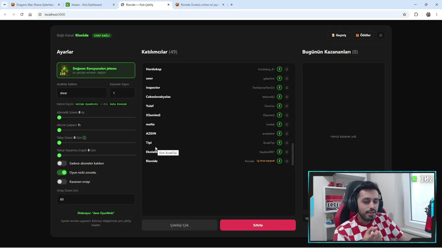This screenshot has height=248, width=442.
Task: Click the Takip Süresi slider handle
Action: (59, 143)
